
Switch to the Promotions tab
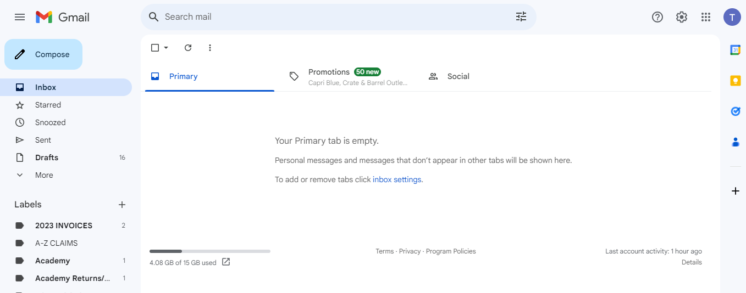[x=349, y=77]
